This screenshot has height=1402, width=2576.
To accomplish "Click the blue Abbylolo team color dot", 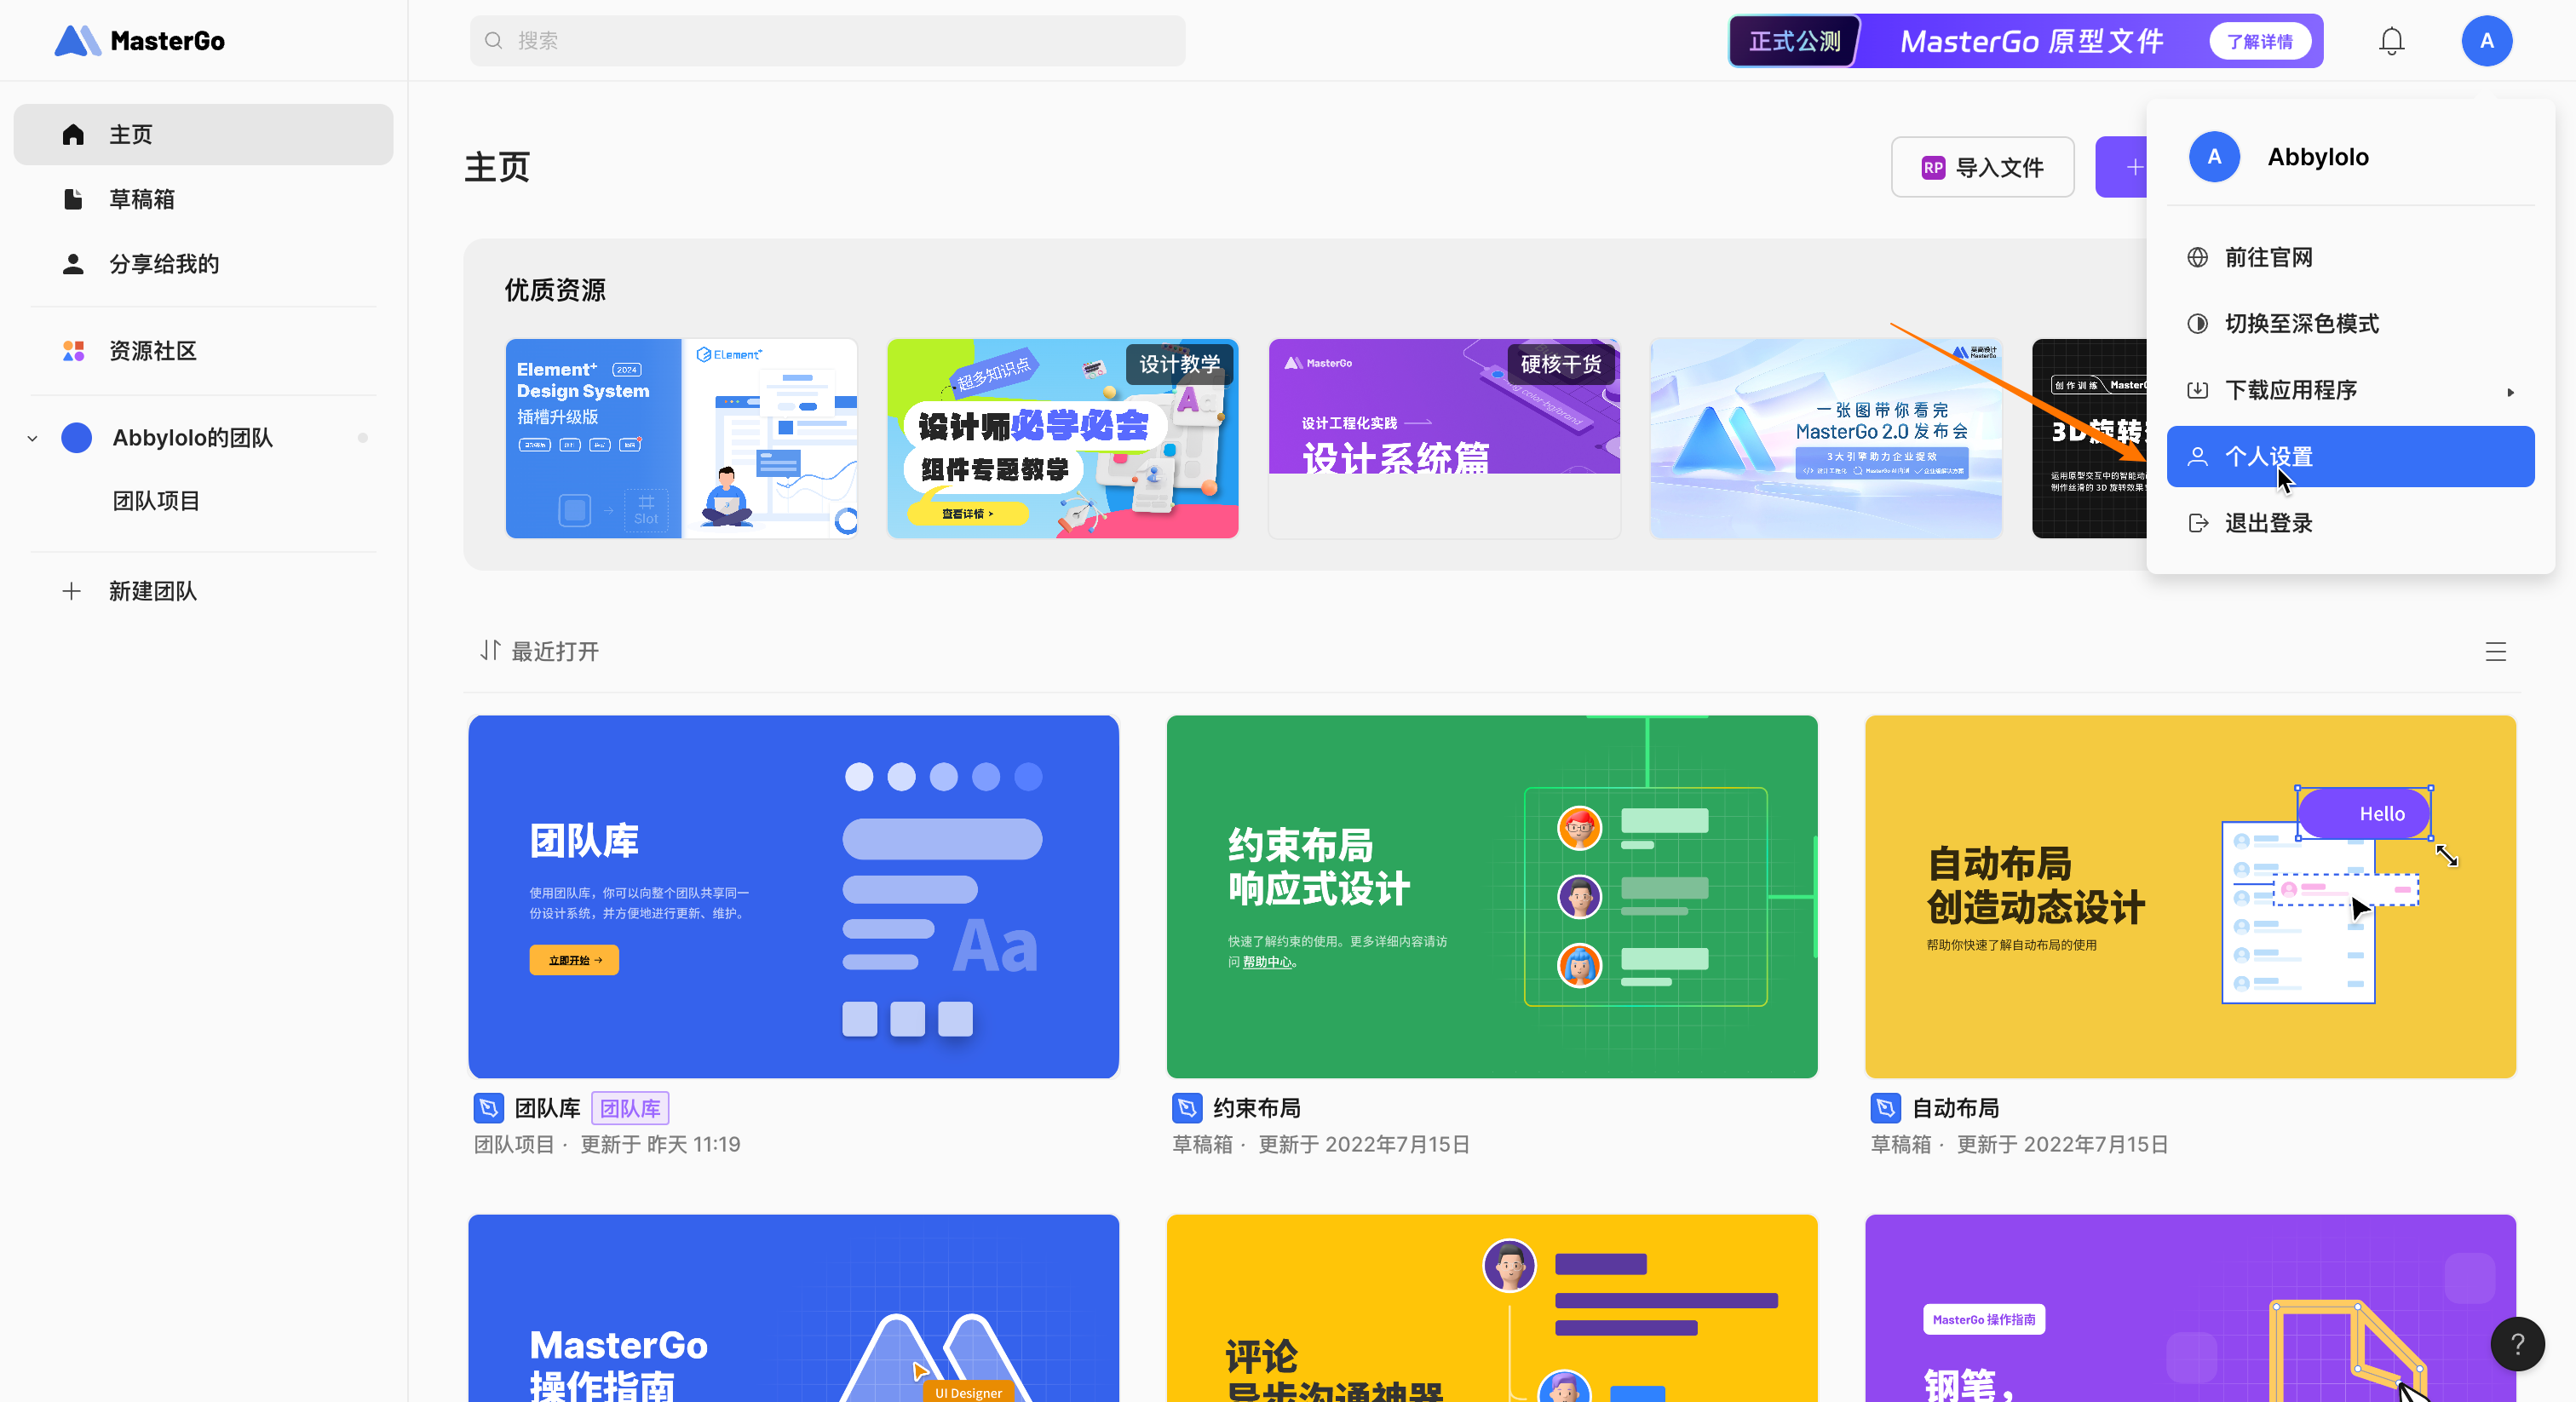I will (76, 438).
